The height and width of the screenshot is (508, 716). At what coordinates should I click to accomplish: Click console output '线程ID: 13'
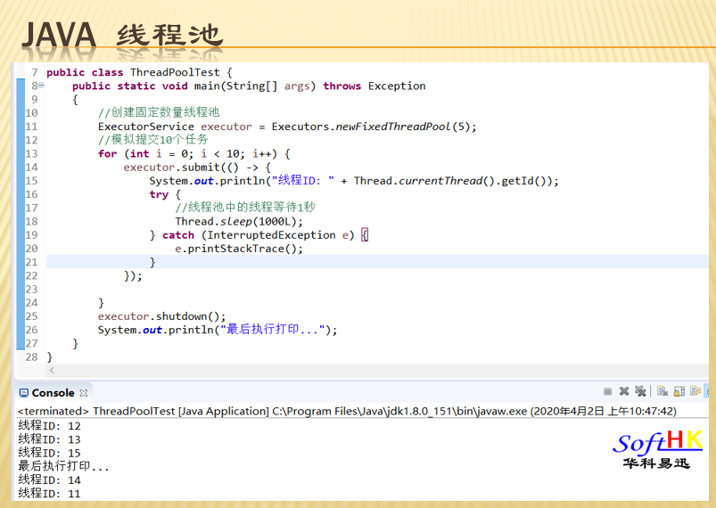49,439
